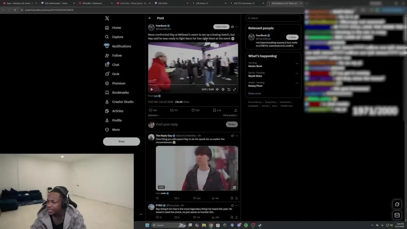The height and width of the screenshot is (229, 407).
Task: Open the Home page in sidebar
Action: click(x=113, y=28)
